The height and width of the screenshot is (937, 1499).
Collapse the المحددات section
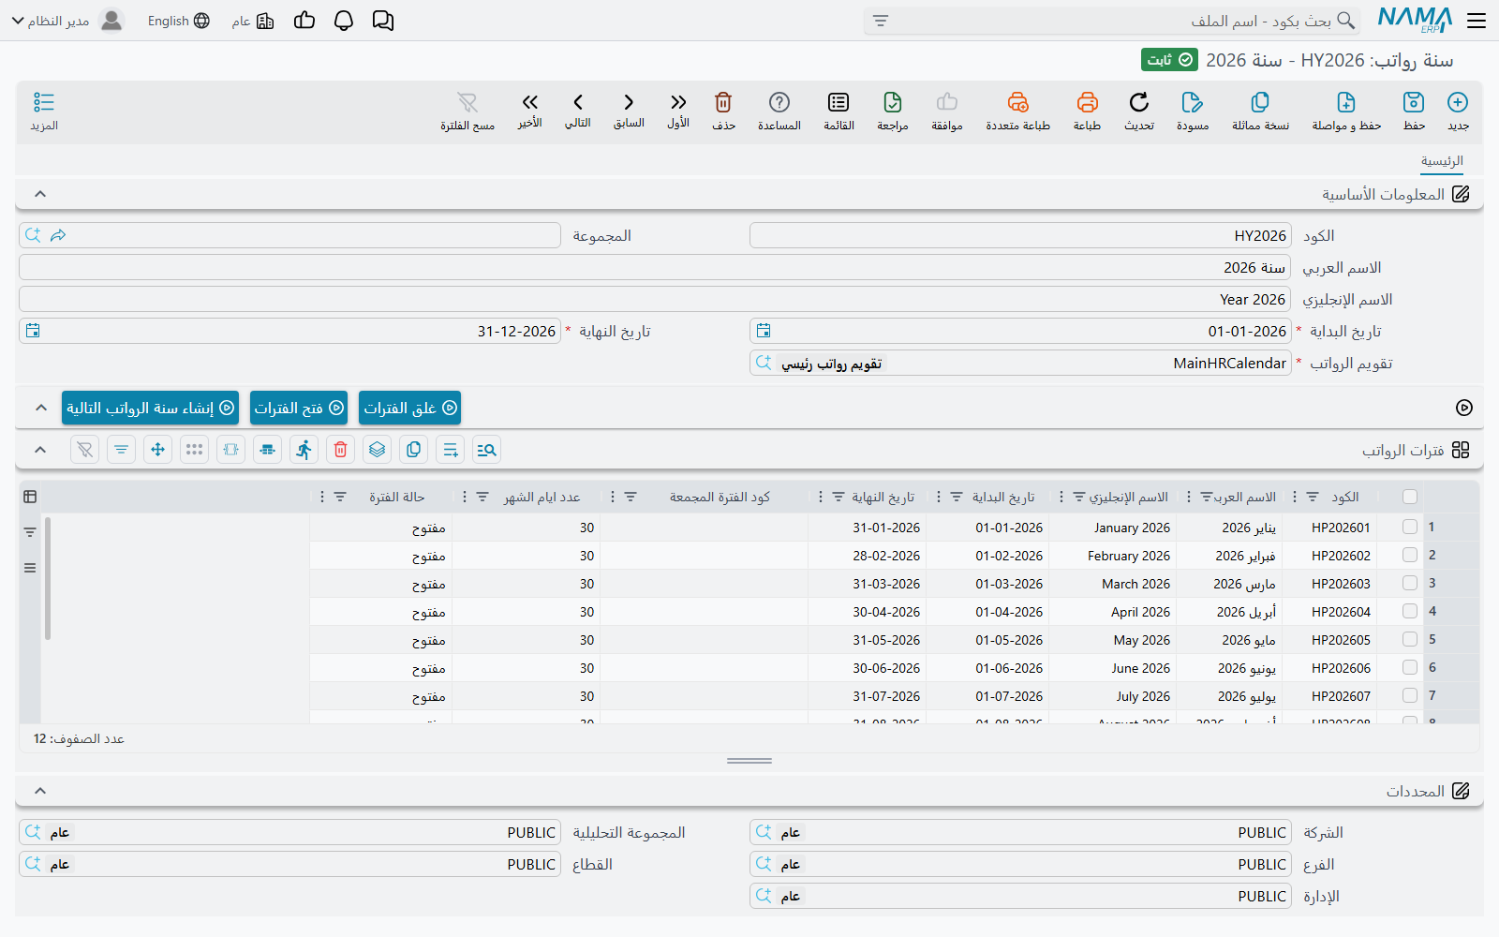click(40, 791)
